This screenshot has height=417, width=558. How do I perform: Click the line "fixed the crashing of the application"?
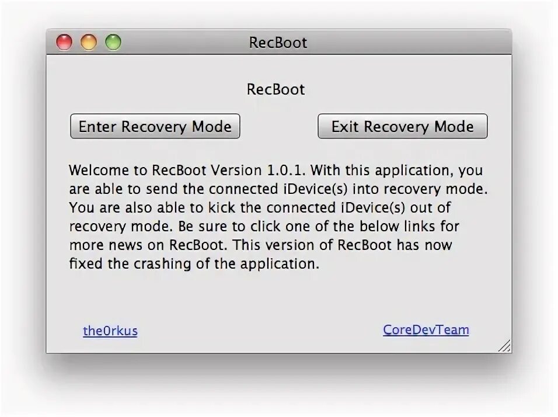coord(194,263)
